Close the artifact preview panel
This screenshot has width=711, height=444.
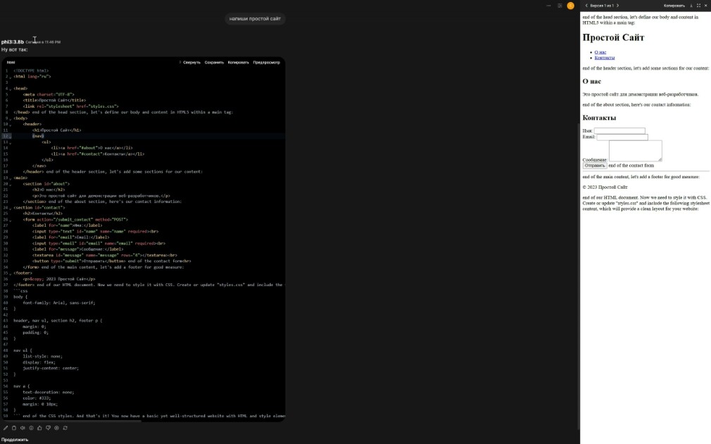pos(705,6)
